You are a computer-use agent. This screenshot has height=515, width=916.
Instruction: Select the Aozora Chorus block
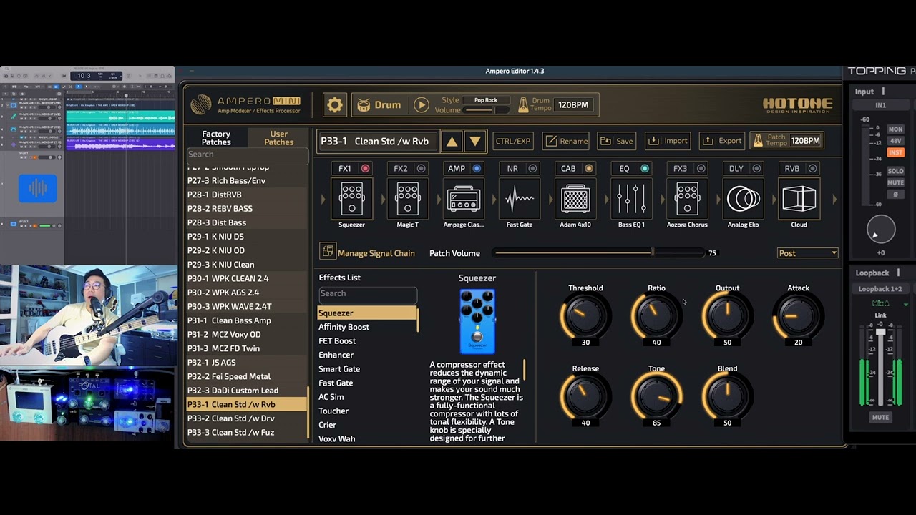687,199
